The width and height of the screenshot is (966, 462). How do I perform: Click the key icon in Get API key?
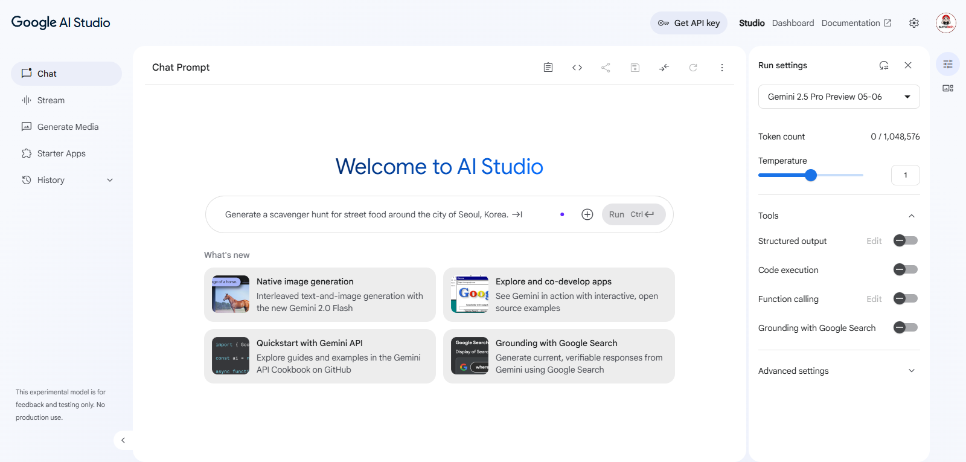664,23
